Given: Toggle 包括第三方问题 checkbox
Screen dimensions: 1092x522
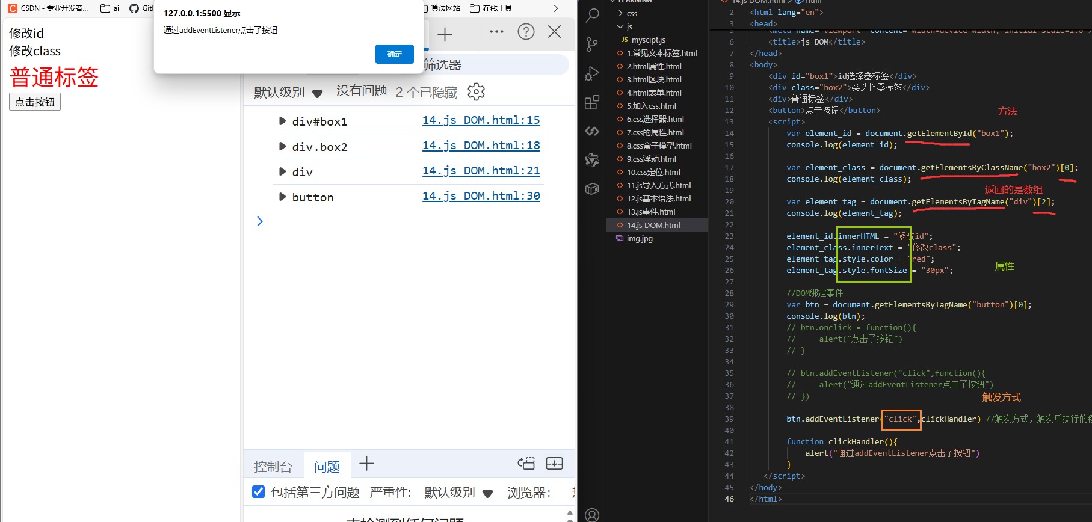Looking at the screenshot, I should click(x=258, y=491).
